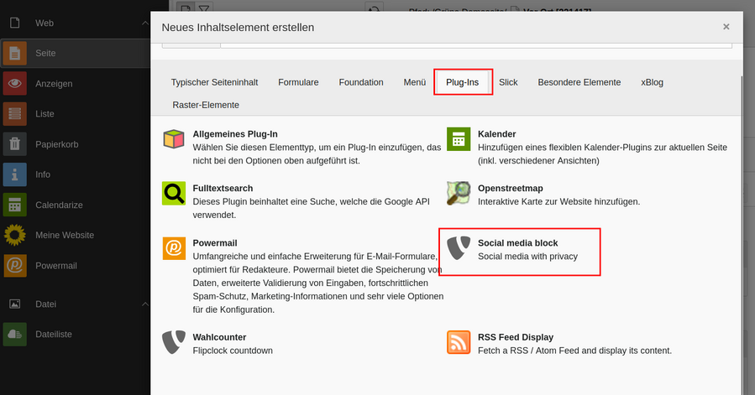Select the Plug-Ins tab

point(462,82)
